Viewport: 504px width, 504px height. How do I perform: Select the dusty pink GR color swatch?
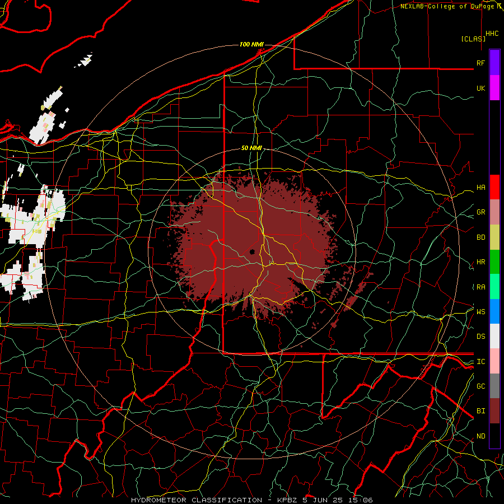(x=494, y=212)
